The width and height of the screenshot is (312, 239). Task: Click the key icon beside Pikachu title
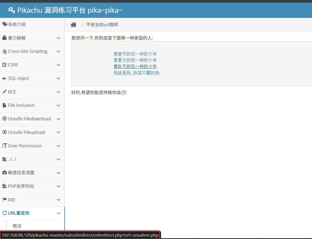(12, 10)
